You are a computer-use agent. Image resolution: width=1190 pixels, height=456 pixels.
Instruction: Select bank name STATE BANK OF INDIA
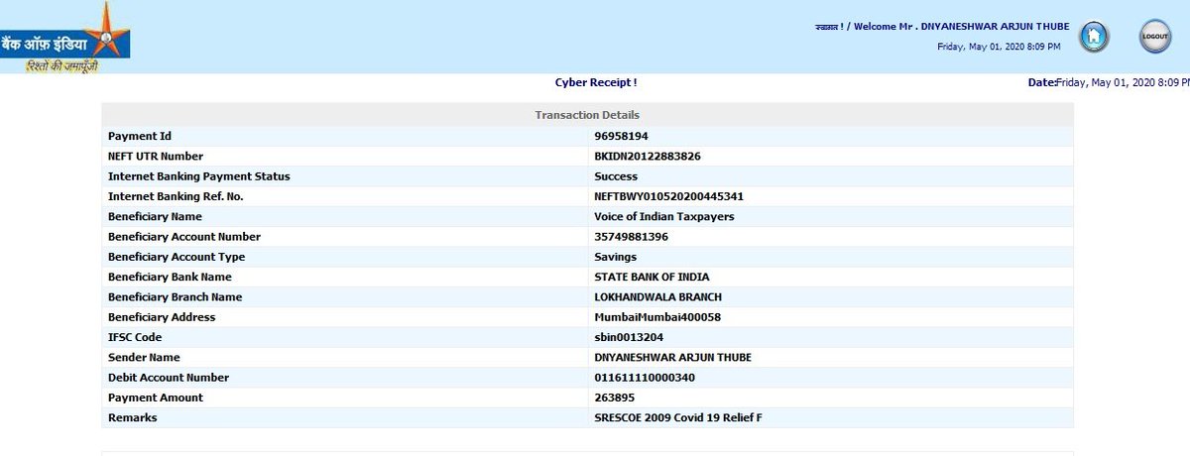(x=652, y=277)
